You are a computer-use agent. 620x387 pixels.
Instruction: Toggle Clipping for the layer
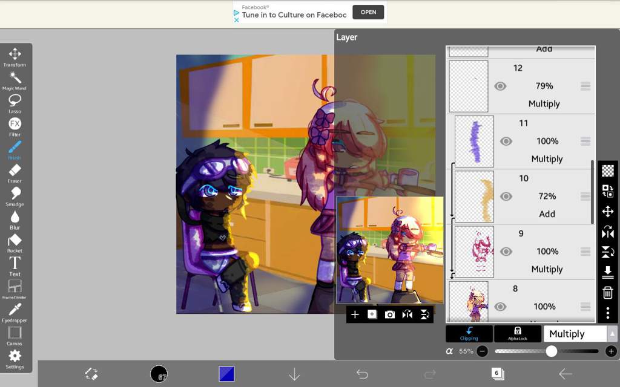coord(469,334)
